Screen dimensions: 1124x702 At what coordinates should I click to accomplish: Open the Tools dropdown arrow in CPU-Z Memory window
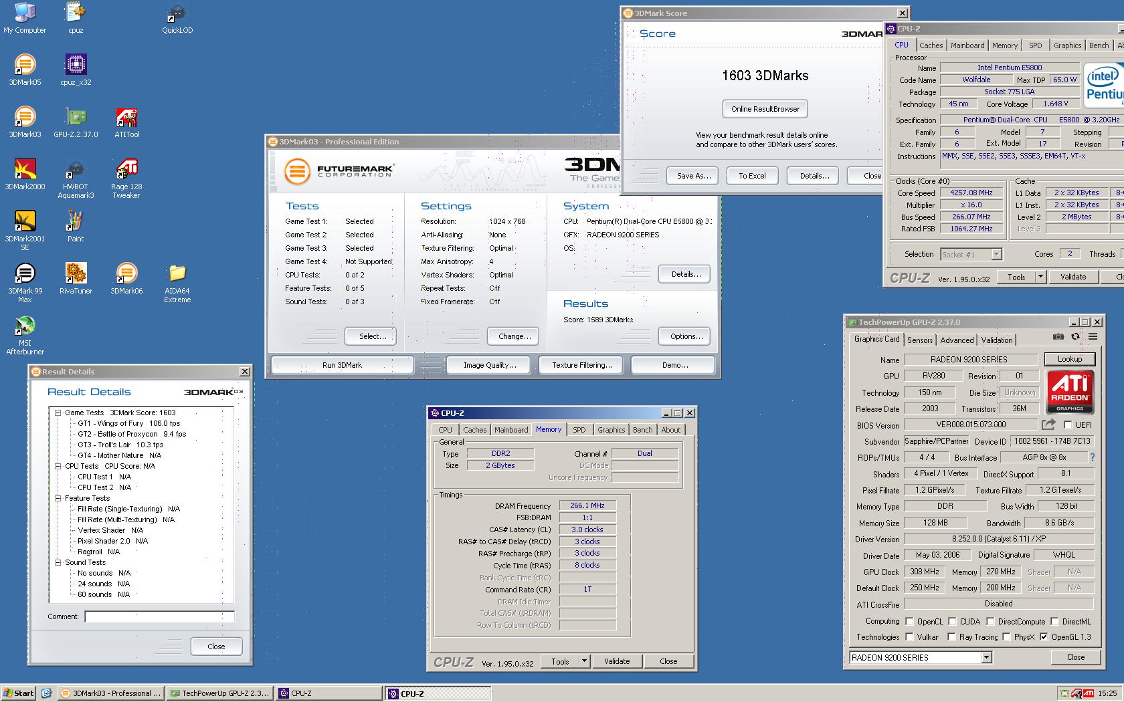pos(583,661)
